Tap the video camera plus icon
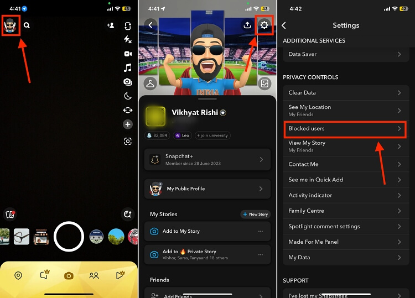The width and height of the screenshot is (415, 298). [x=128, y=54]
